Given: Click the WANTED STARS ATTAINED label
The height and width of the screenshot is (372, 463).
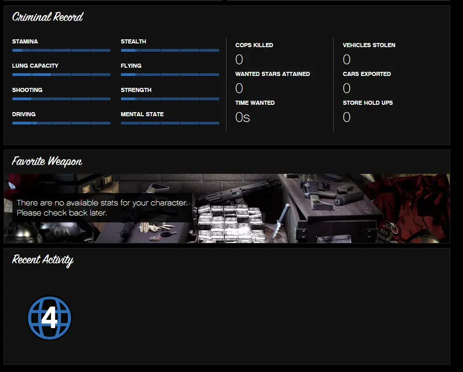Looking at the screenshot, I should [x=273, y=74].
